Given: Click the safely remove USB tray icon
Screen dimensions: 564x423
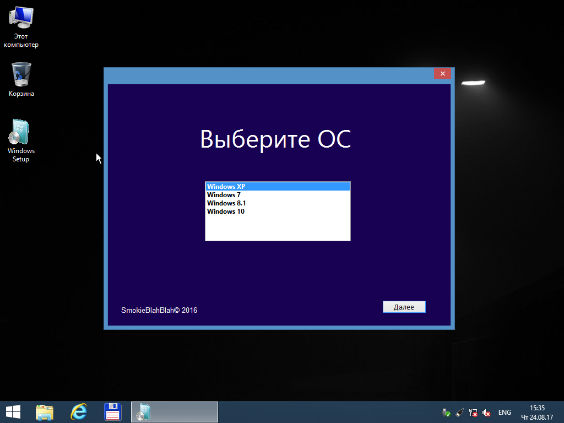Looking at the screenshot, I should coord(446,412).
